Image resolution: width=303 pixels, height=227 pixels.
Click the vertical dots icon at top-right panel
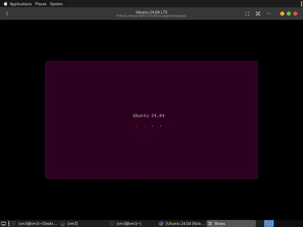tap(302, 4)
